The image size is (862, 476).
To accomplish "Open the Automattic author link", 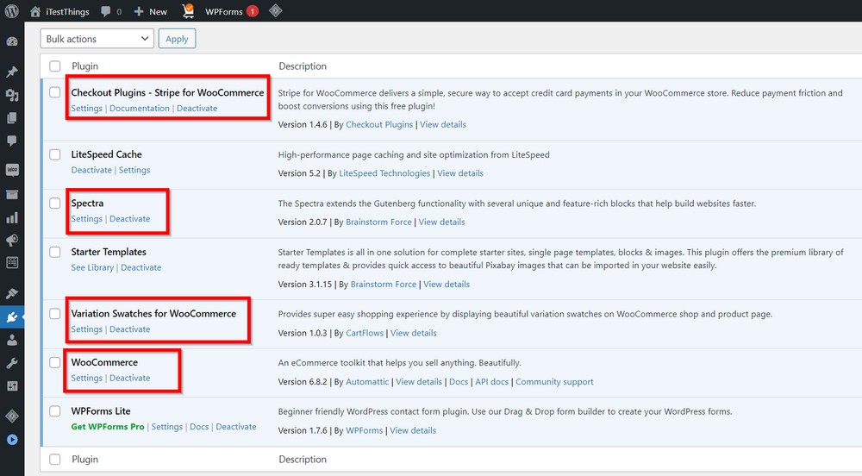I will (x=367, y=382).
